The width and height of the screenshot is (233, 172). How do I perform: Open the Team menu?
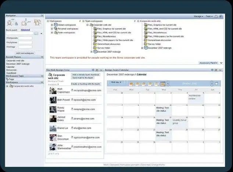tap(209, 16)
